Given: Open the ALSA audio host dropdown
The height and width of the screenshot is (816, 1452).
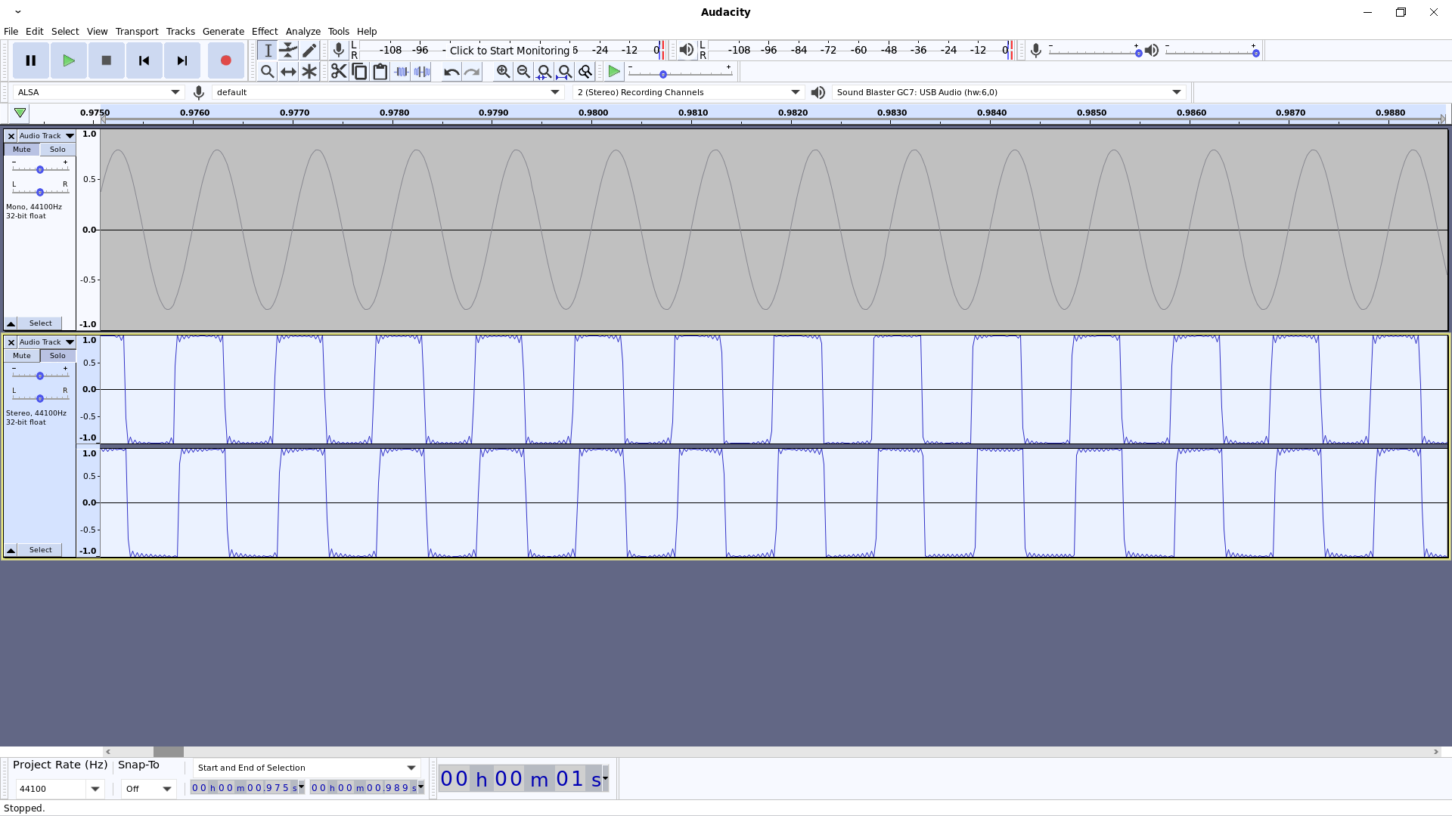Looking at the screenshot, I should tap(99, 92).
